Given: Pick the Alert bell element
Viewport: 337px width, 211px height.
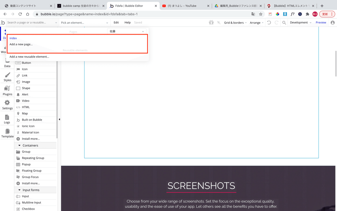Looking at the screenshot, I should click(x=35, y=95).
